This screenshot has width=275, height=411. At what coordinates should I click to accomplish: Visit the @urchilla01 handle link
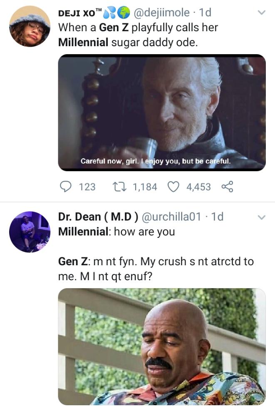(x=171, y=217)
